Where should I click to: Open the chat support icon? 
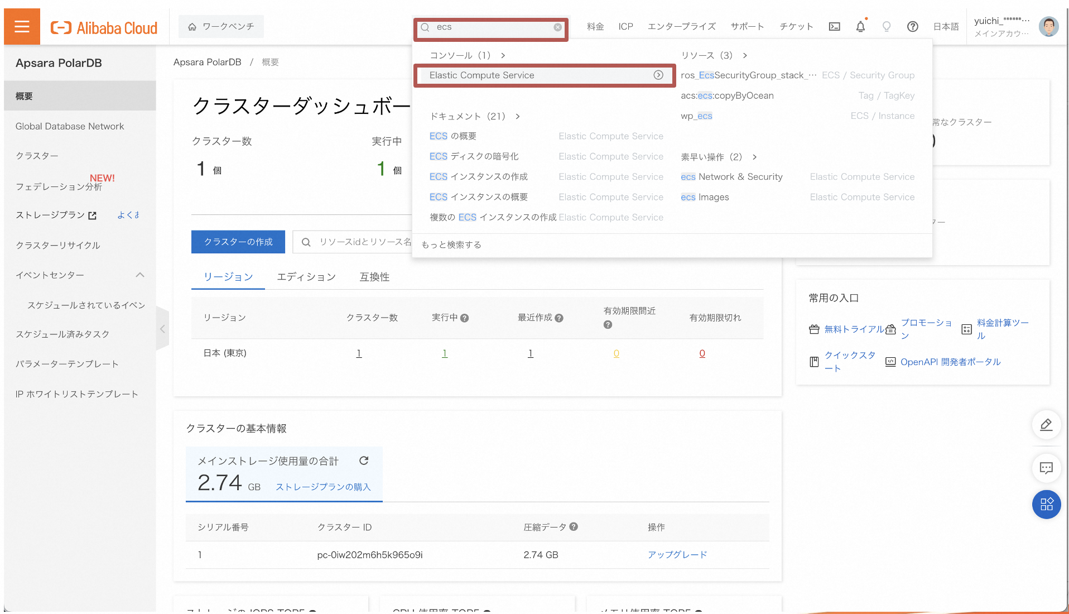point(1047,468)
